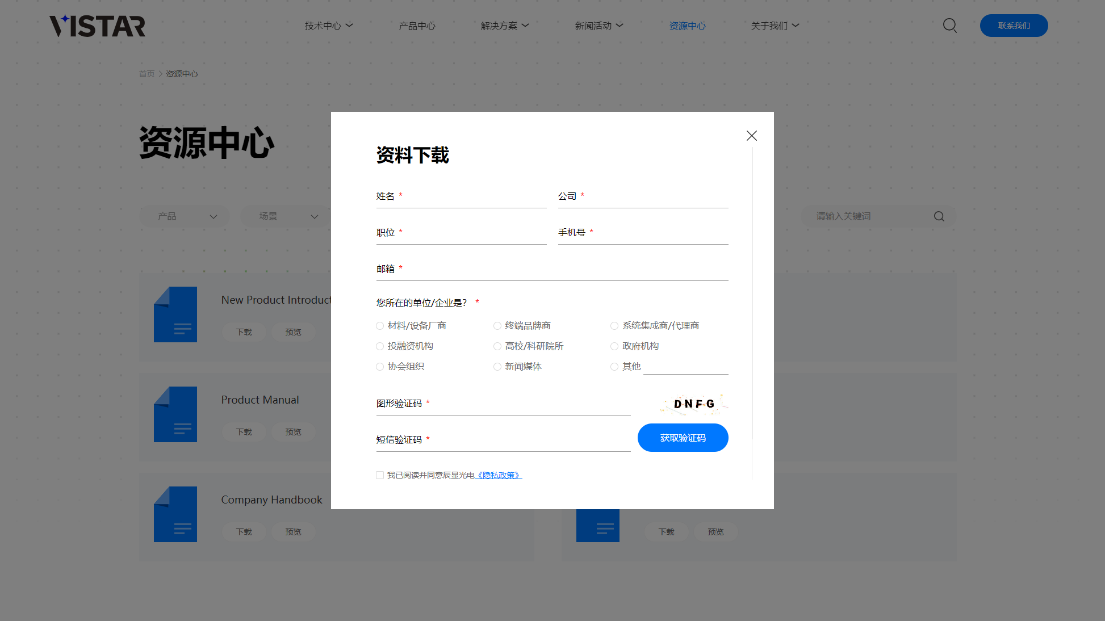1105x621 pixels.
Task: Click the DNFG captcha image to refresh
Action: click(x=693, y=404)
